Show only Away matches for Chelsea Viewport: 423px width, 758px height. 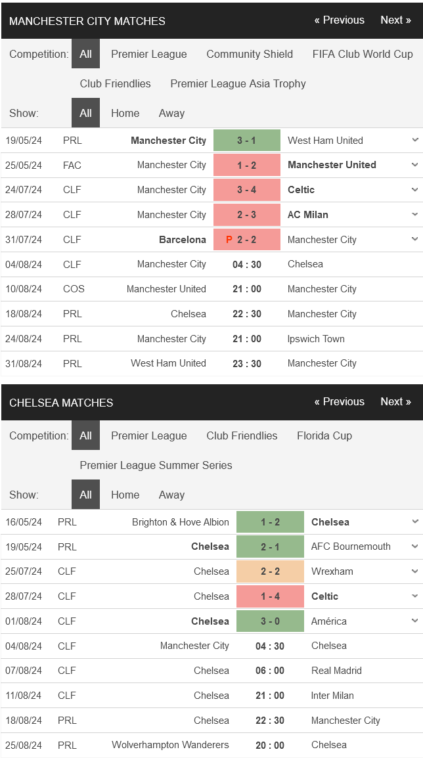(x=171, y=495)
